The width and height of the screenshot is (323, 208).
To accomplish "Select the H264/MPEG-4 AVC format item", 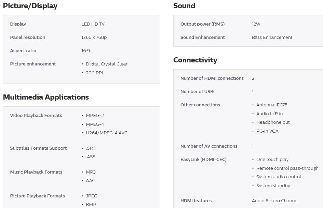I will point(107,133).
